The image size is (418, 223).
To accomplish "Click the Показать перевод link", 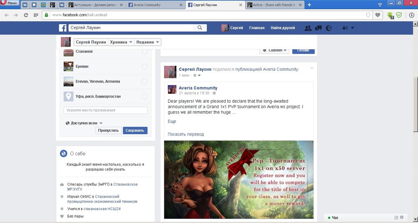I will click(186, 134).
